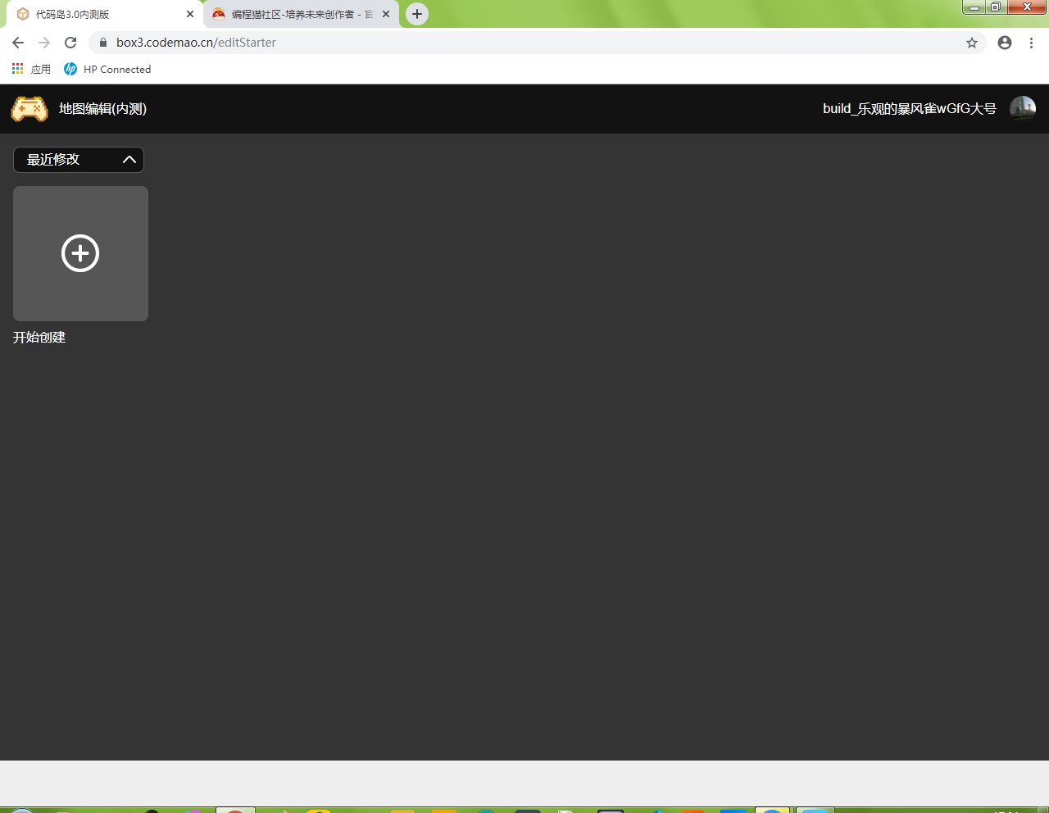Open the HP Connected bookmark
1049x813 pixels.
point(107,70)
